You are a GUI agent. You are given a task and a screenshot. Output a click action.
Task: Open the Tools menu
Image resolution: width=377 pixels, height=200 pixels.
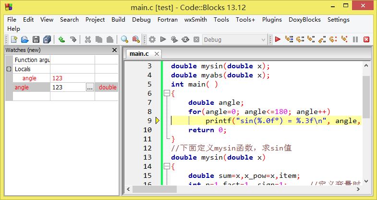221,20
